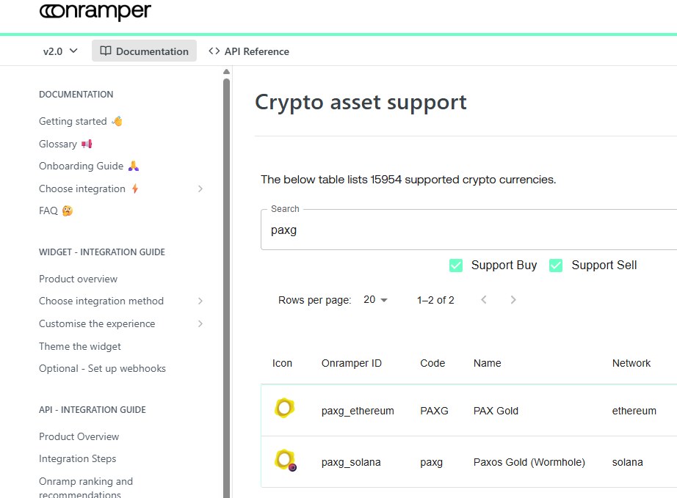Go to previous page of table results
The image size is (677, 498).
pyautogui.click(x=483, y=300)
